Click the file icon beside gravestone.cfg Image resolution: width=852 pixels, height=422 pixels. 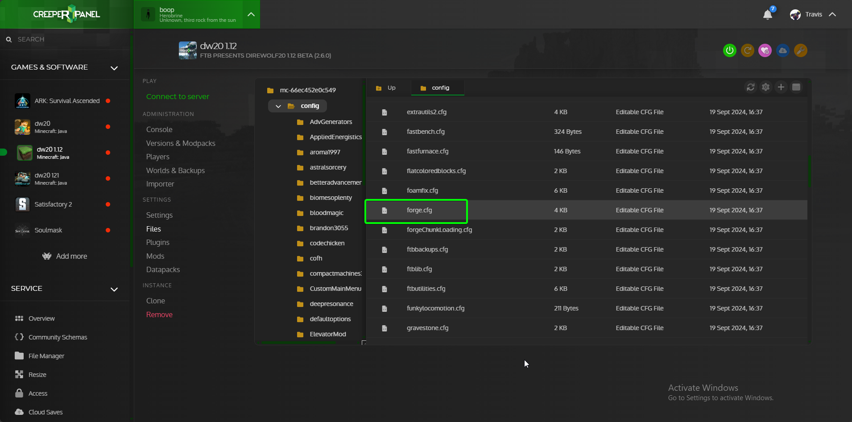[385, 328]
